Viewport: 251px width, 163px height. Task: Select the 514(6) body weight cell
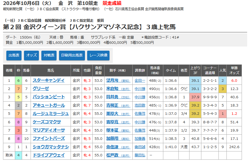tap(155, 139)
